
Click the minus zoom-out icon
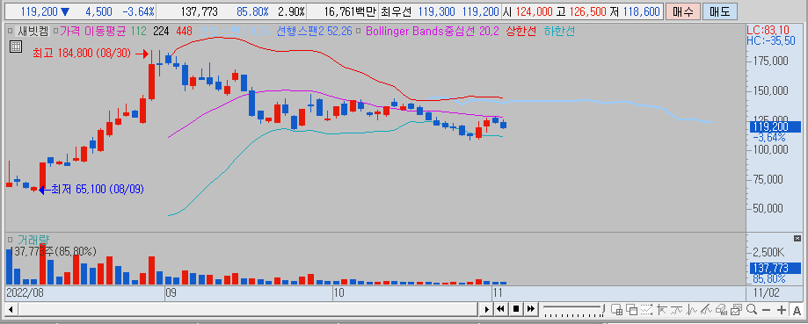click(x=767, y=310)
